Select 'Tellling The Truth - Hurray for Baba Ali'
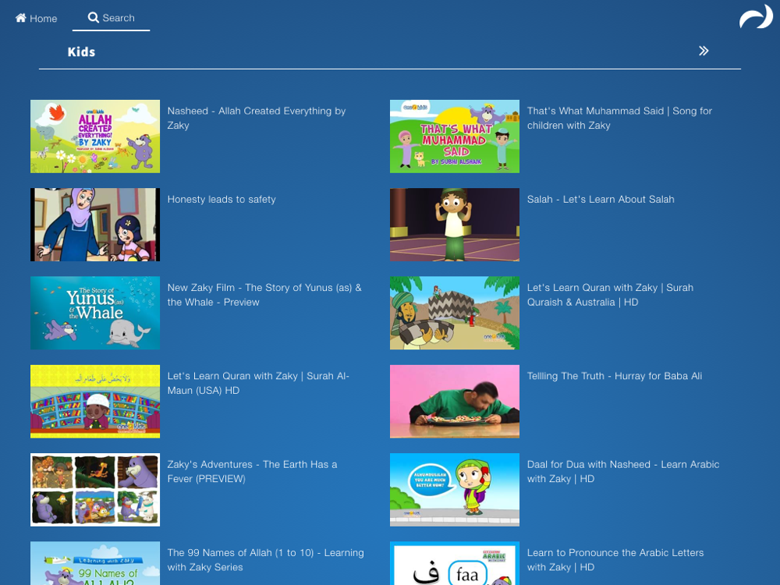This screenshot has height=585, width=780. (615, 376)
